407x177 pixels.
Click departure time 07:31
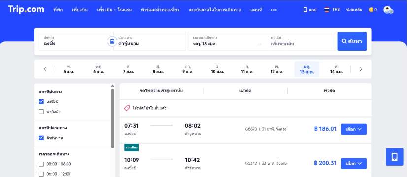pyautogui.click(x=132, y=126)
